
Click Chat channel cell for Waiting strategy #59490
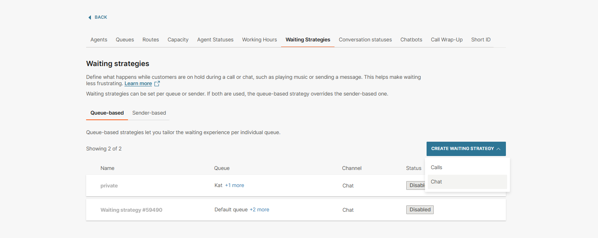tap(348, 210)
